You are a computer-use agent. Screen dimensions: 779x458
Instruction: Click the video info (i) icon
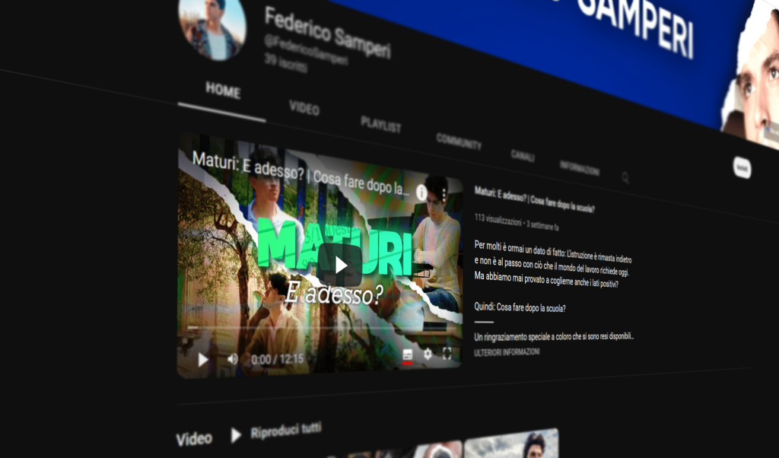(421, 192)
